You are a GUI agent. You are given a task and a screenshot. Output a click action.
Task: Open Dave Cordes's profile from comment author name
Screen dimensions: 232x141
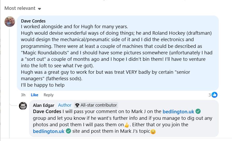[33, 21]
